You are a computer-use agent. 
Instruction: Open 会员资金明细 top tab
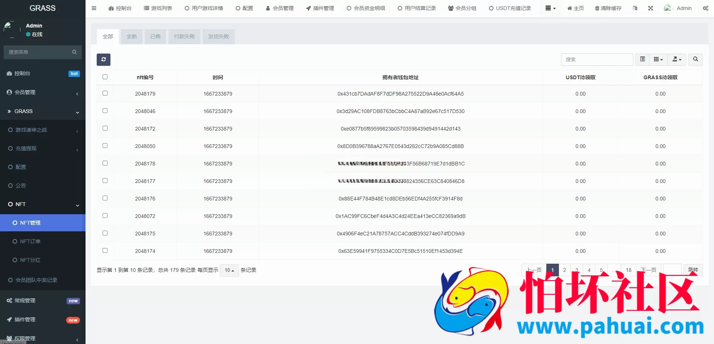[x=366, y=8]
